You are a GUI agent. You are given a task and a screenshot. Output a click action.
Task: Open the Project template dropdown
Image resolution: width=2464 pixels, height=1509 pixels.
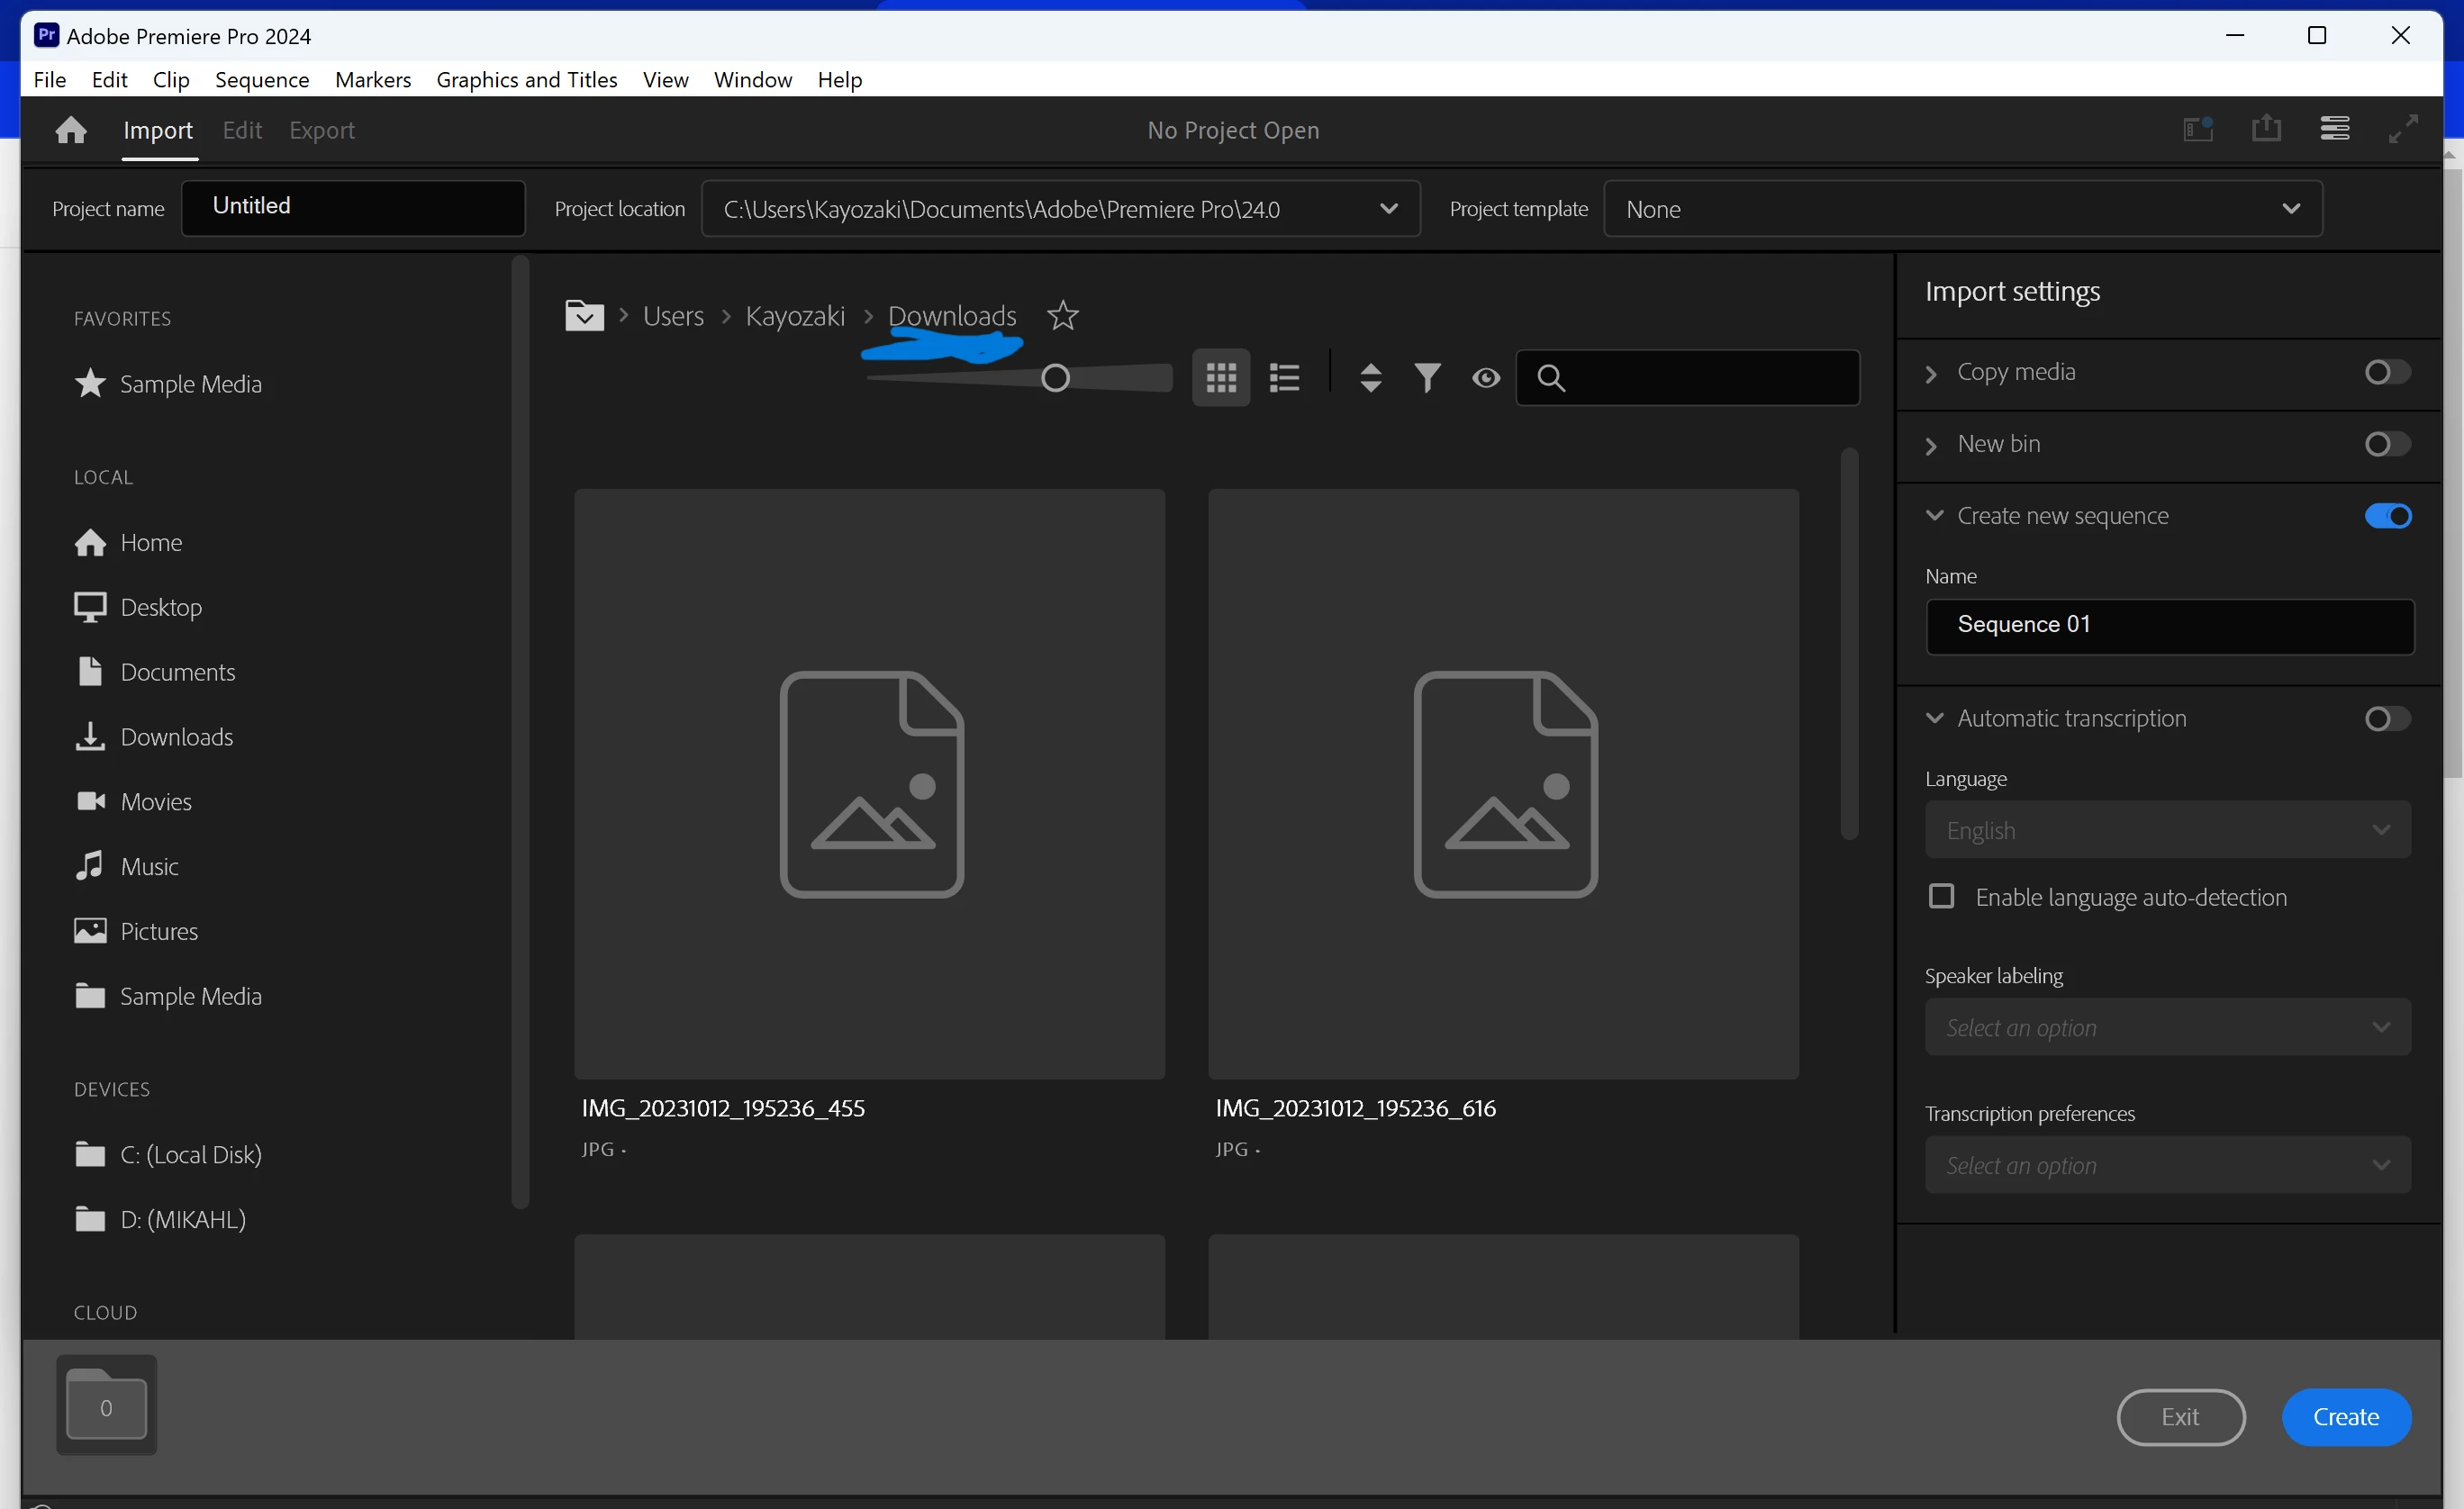2290,209
